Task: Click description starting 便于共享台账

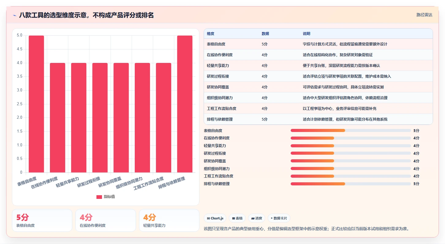Action: [x=341, y=66]
